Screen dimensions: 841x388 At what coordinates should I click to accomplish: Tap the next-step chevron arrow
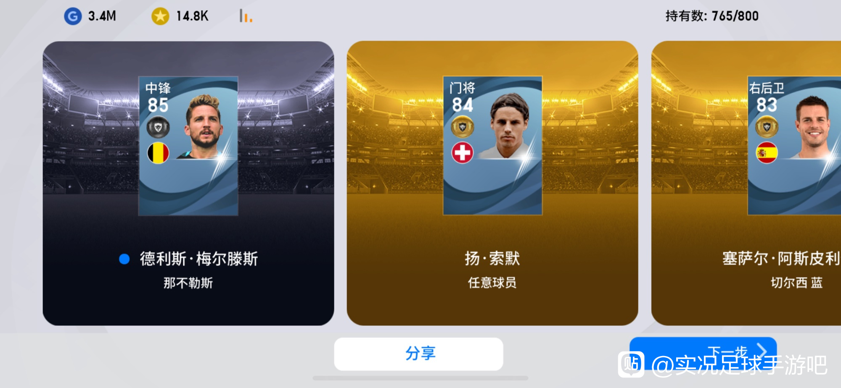point(762,350)
